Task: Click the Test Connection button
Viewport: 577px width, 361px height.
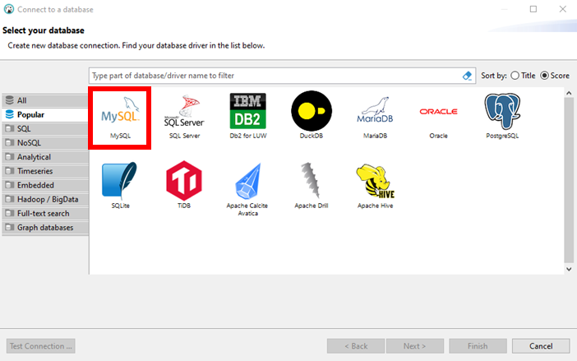Action: (x=40, y=346)
